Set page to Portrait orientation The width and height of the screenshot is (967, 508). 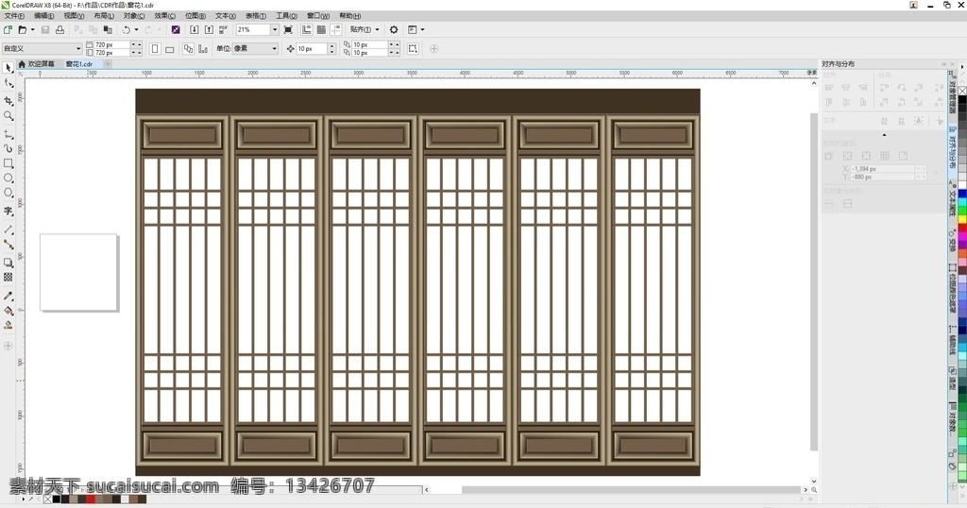(155, 49)
